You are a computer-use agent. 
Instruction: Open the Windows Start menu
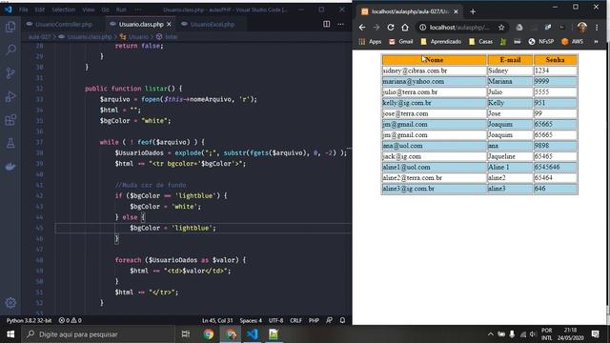pos(10,334)
